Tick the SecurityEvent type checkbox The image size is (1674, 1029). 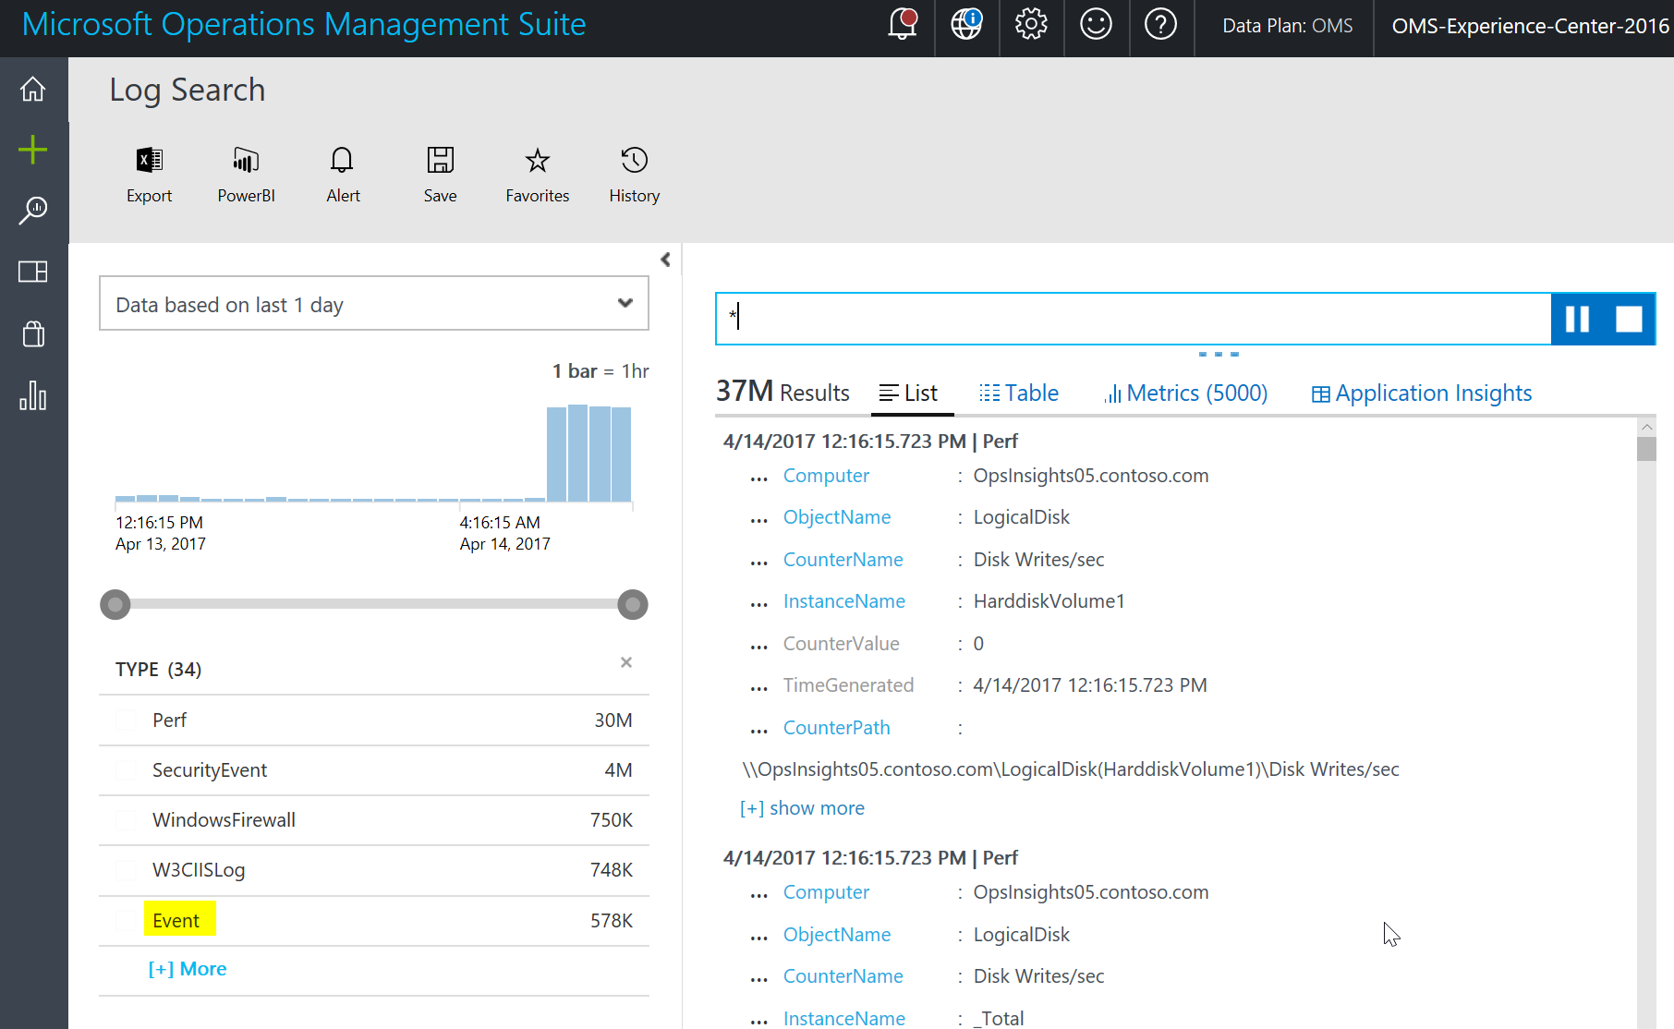[127, 770]
